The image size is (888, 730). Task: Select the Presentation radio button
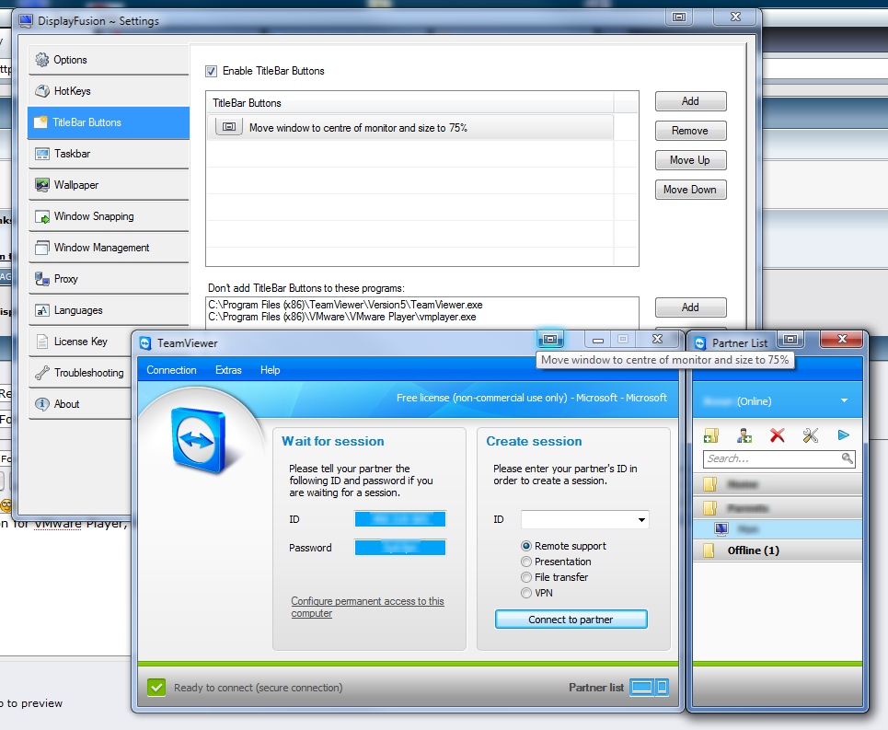tap(526, 562)
